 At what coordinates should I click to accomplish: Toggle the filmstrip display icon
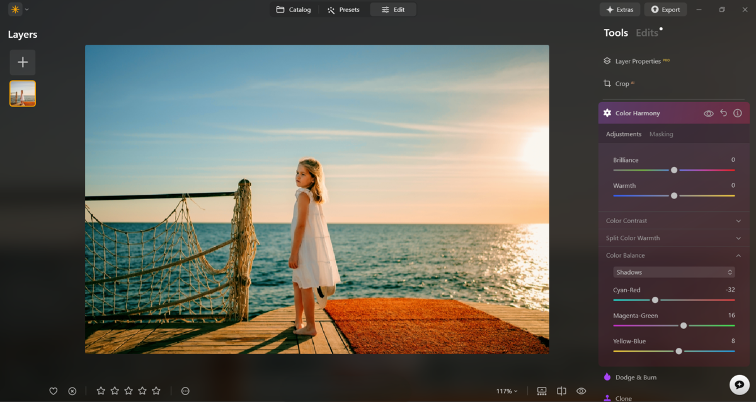tap(542, 391)
